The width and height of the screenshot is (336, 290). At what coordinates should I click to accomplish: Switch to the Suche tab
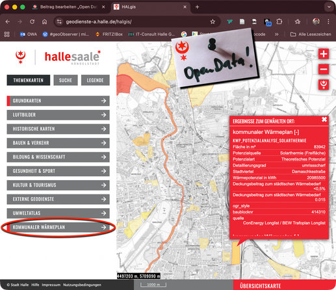coord(66,80)
